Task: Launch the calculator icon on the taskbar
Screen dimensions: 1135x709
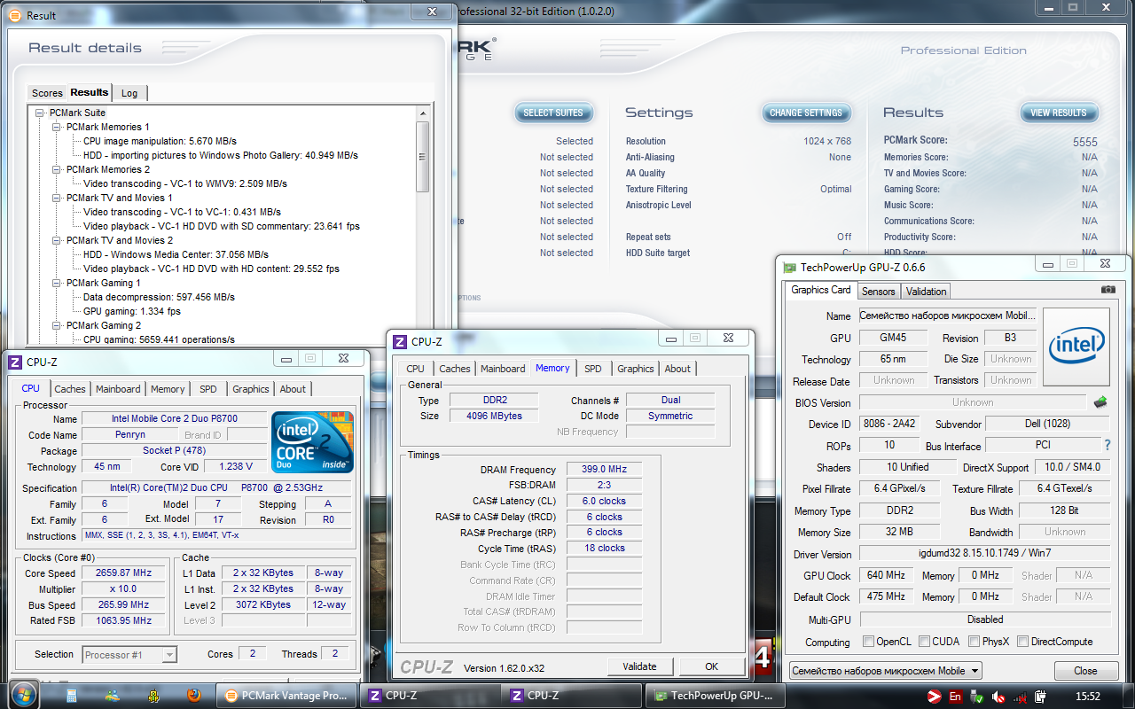Action: click(72, 696)
